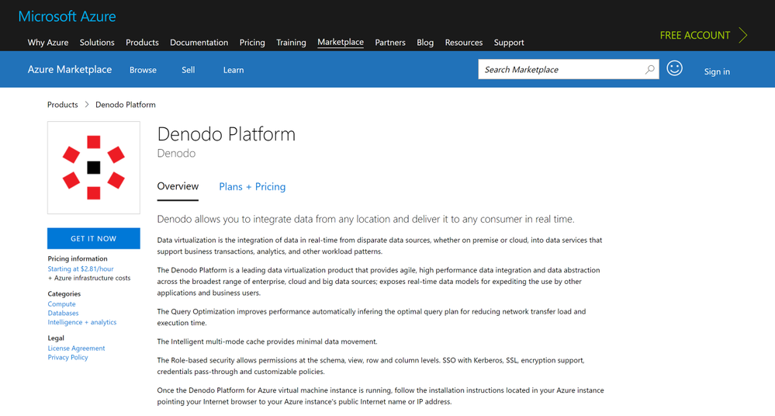Viewport: 775px width, 416px height.
Task: Click the search magnifier icon
Action: point(649,70)
